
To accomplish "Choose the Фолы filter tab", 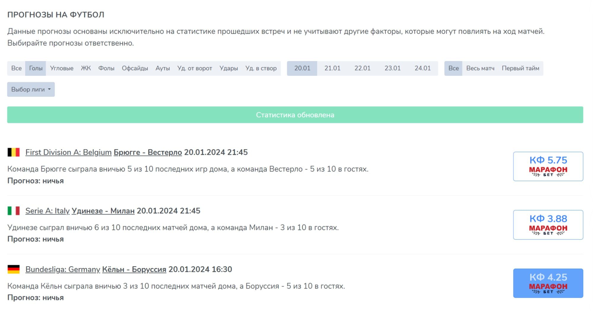I will click(106, 68).
